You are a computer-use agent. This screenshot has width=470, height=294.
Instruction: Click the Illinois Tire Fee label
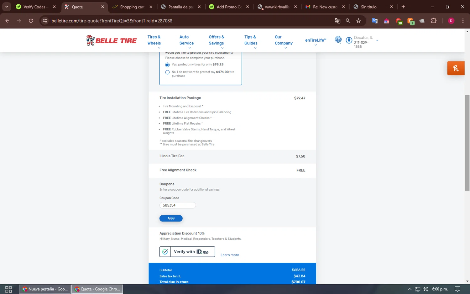(172, 156)
